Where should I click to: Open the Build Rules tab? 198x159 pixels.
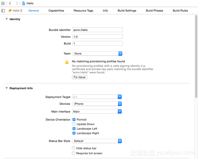180,11
